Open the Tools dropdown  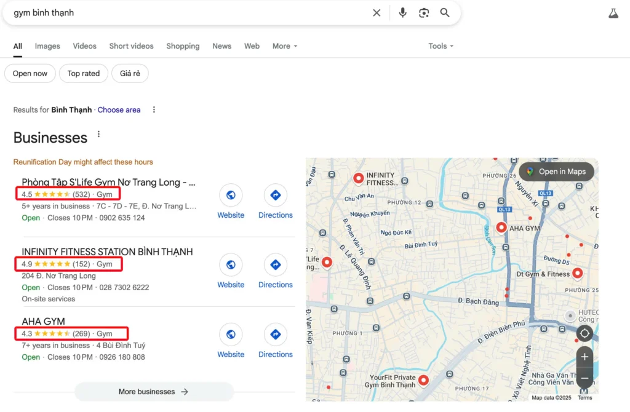(x=441, y=46)
